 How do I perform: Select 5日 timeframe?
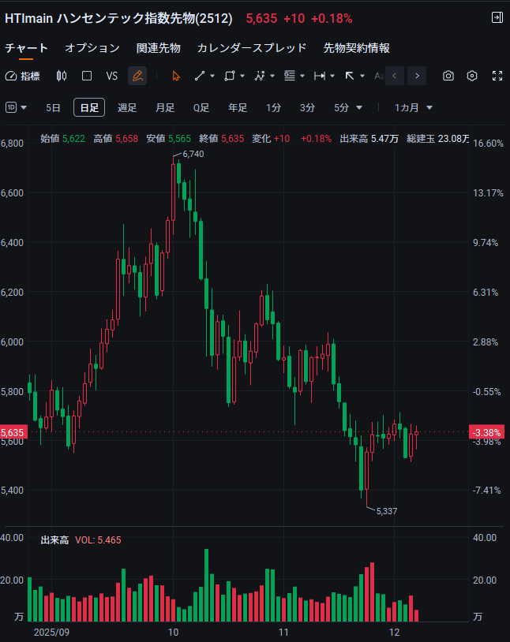(x=54, y=108)
